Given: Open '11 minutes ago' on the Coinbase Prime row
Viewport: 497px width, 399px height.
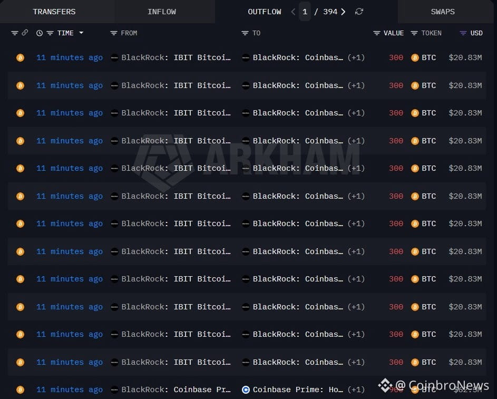Looking at the screenshot, I should [x=70, y=390].
